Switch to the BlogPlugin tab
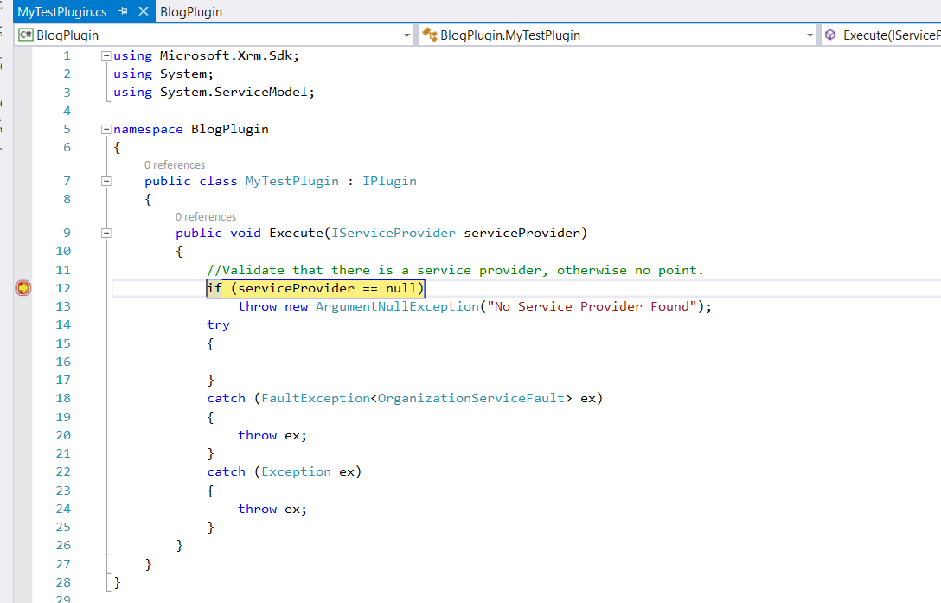This screenshot has height=603, width=941. click(x=191, y=12)
